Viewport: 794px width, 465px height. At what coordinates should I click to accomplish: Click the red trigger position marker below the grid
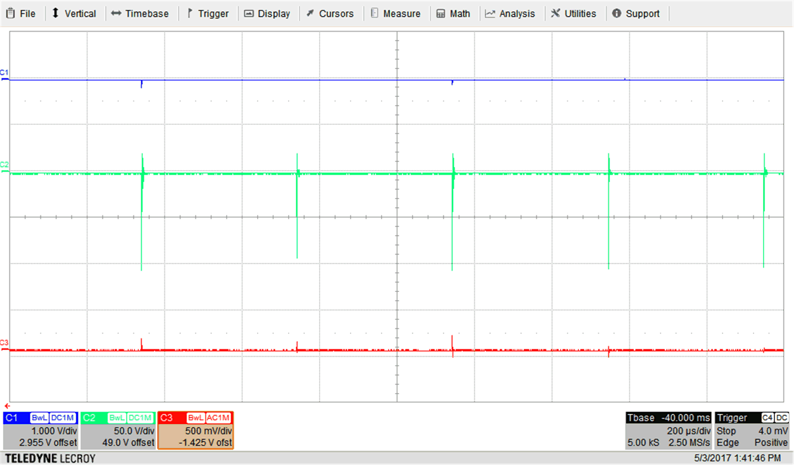point(7,406)
